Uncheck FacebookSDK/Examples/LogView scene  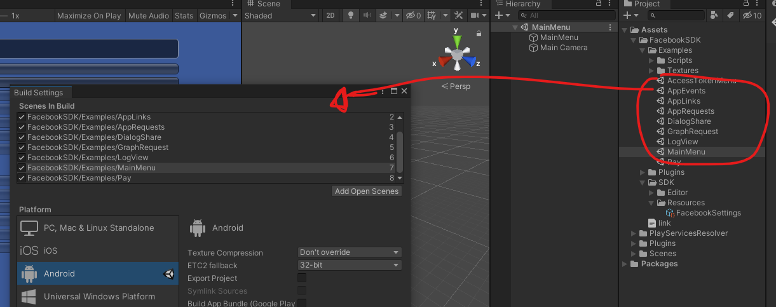pos(22,158)
